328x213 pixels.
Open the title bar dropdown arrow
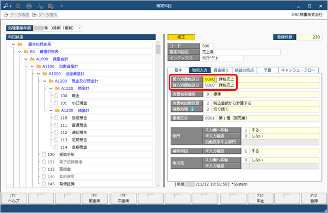tap(61, 6)
